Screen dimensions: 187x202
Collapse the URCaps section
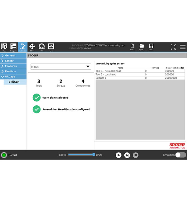[x=13, y=77]
